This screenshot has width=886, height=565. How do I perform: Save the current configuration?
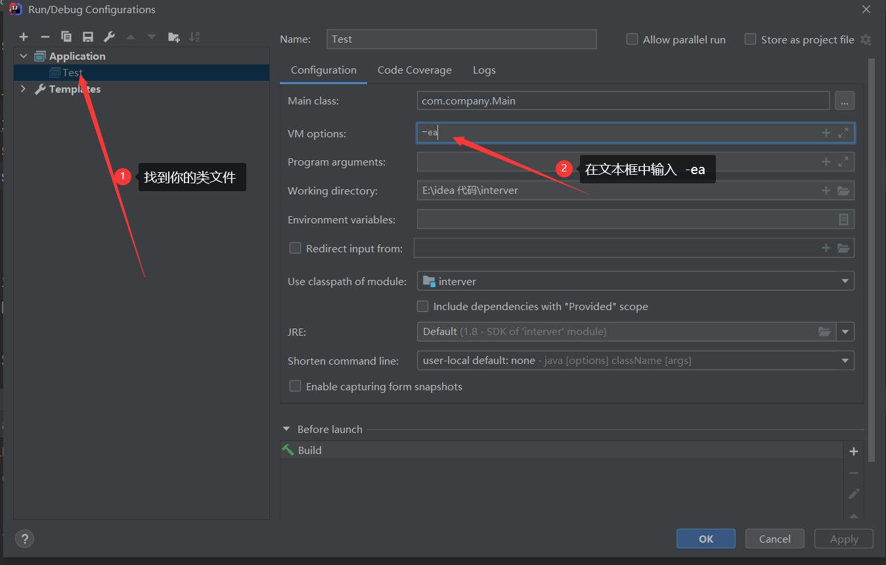[87, 37]
